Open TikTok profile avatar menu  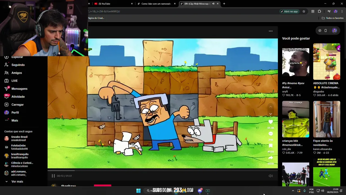(x=334, y=31)
